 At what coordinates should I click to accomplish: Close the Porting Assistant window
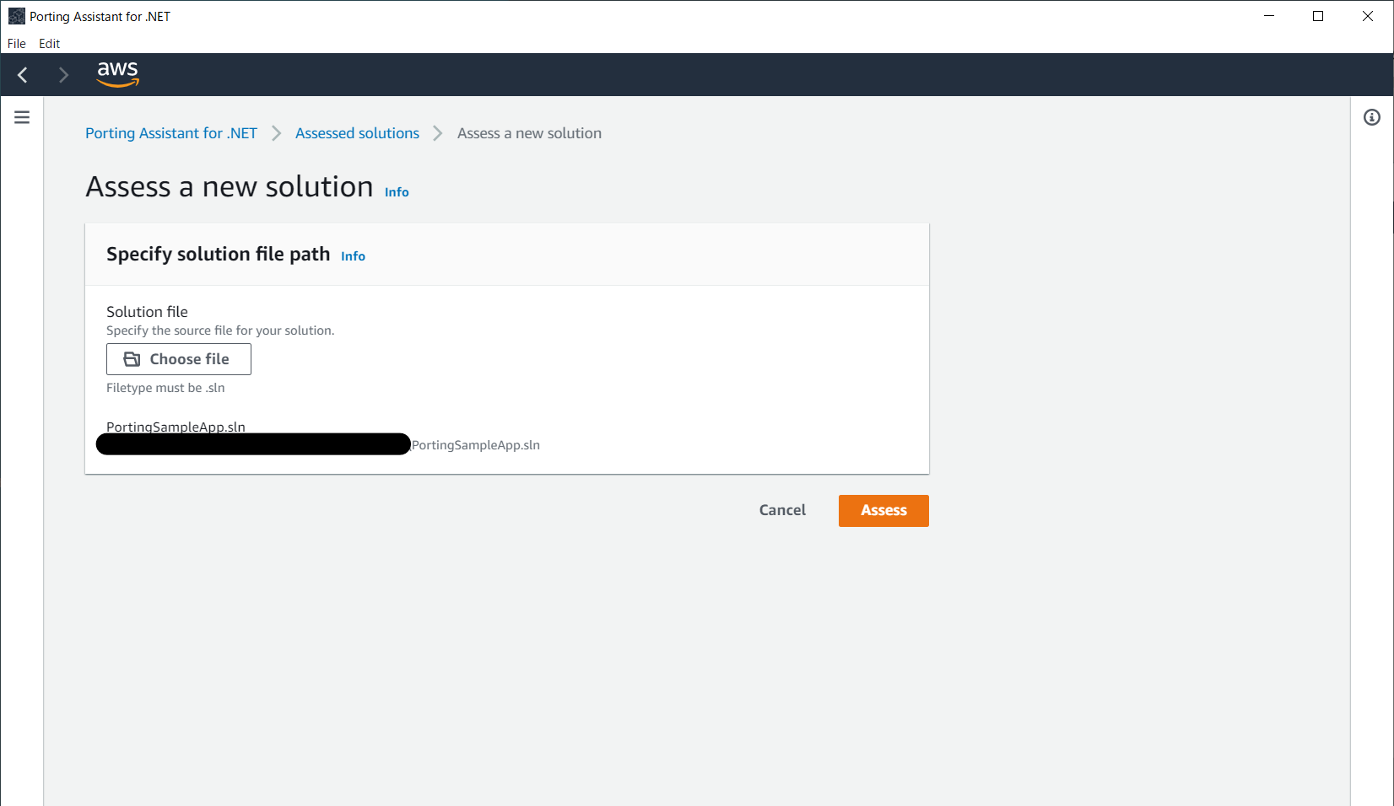tap(1368, 16)
